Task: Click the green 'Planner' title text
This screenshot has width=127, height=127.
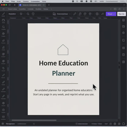Action: (64, 73)
